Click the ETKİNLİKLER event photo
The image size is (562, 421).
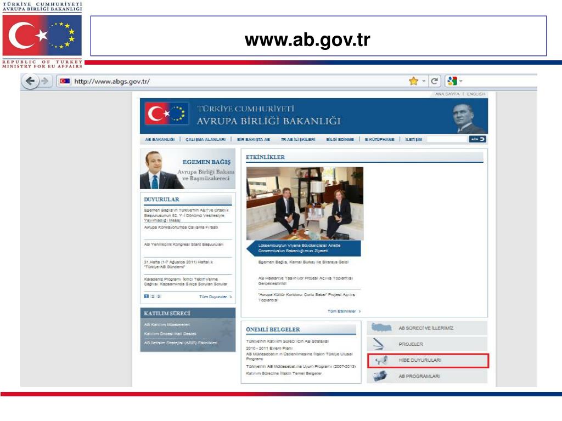coord(305,203)
